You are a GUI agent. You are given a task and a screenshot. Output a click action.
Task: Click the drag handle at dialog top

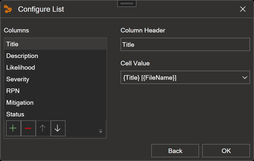coord(127,3)
